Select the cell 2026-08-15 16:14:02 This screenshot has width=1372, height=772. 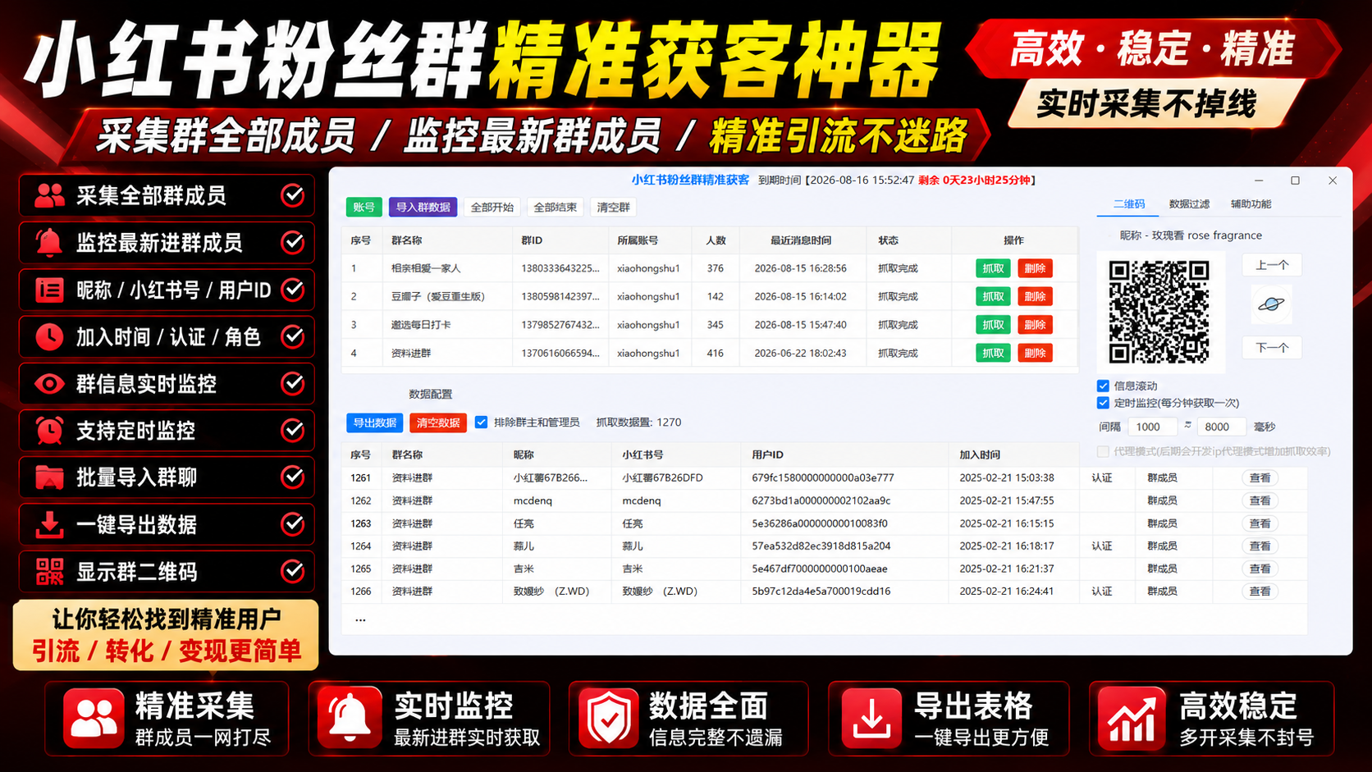[x=801, y=296]
